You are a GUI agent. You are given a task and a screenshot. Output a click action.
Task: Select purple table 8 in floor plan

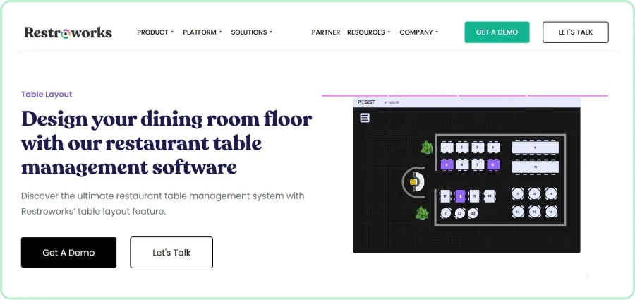point(493,164)
